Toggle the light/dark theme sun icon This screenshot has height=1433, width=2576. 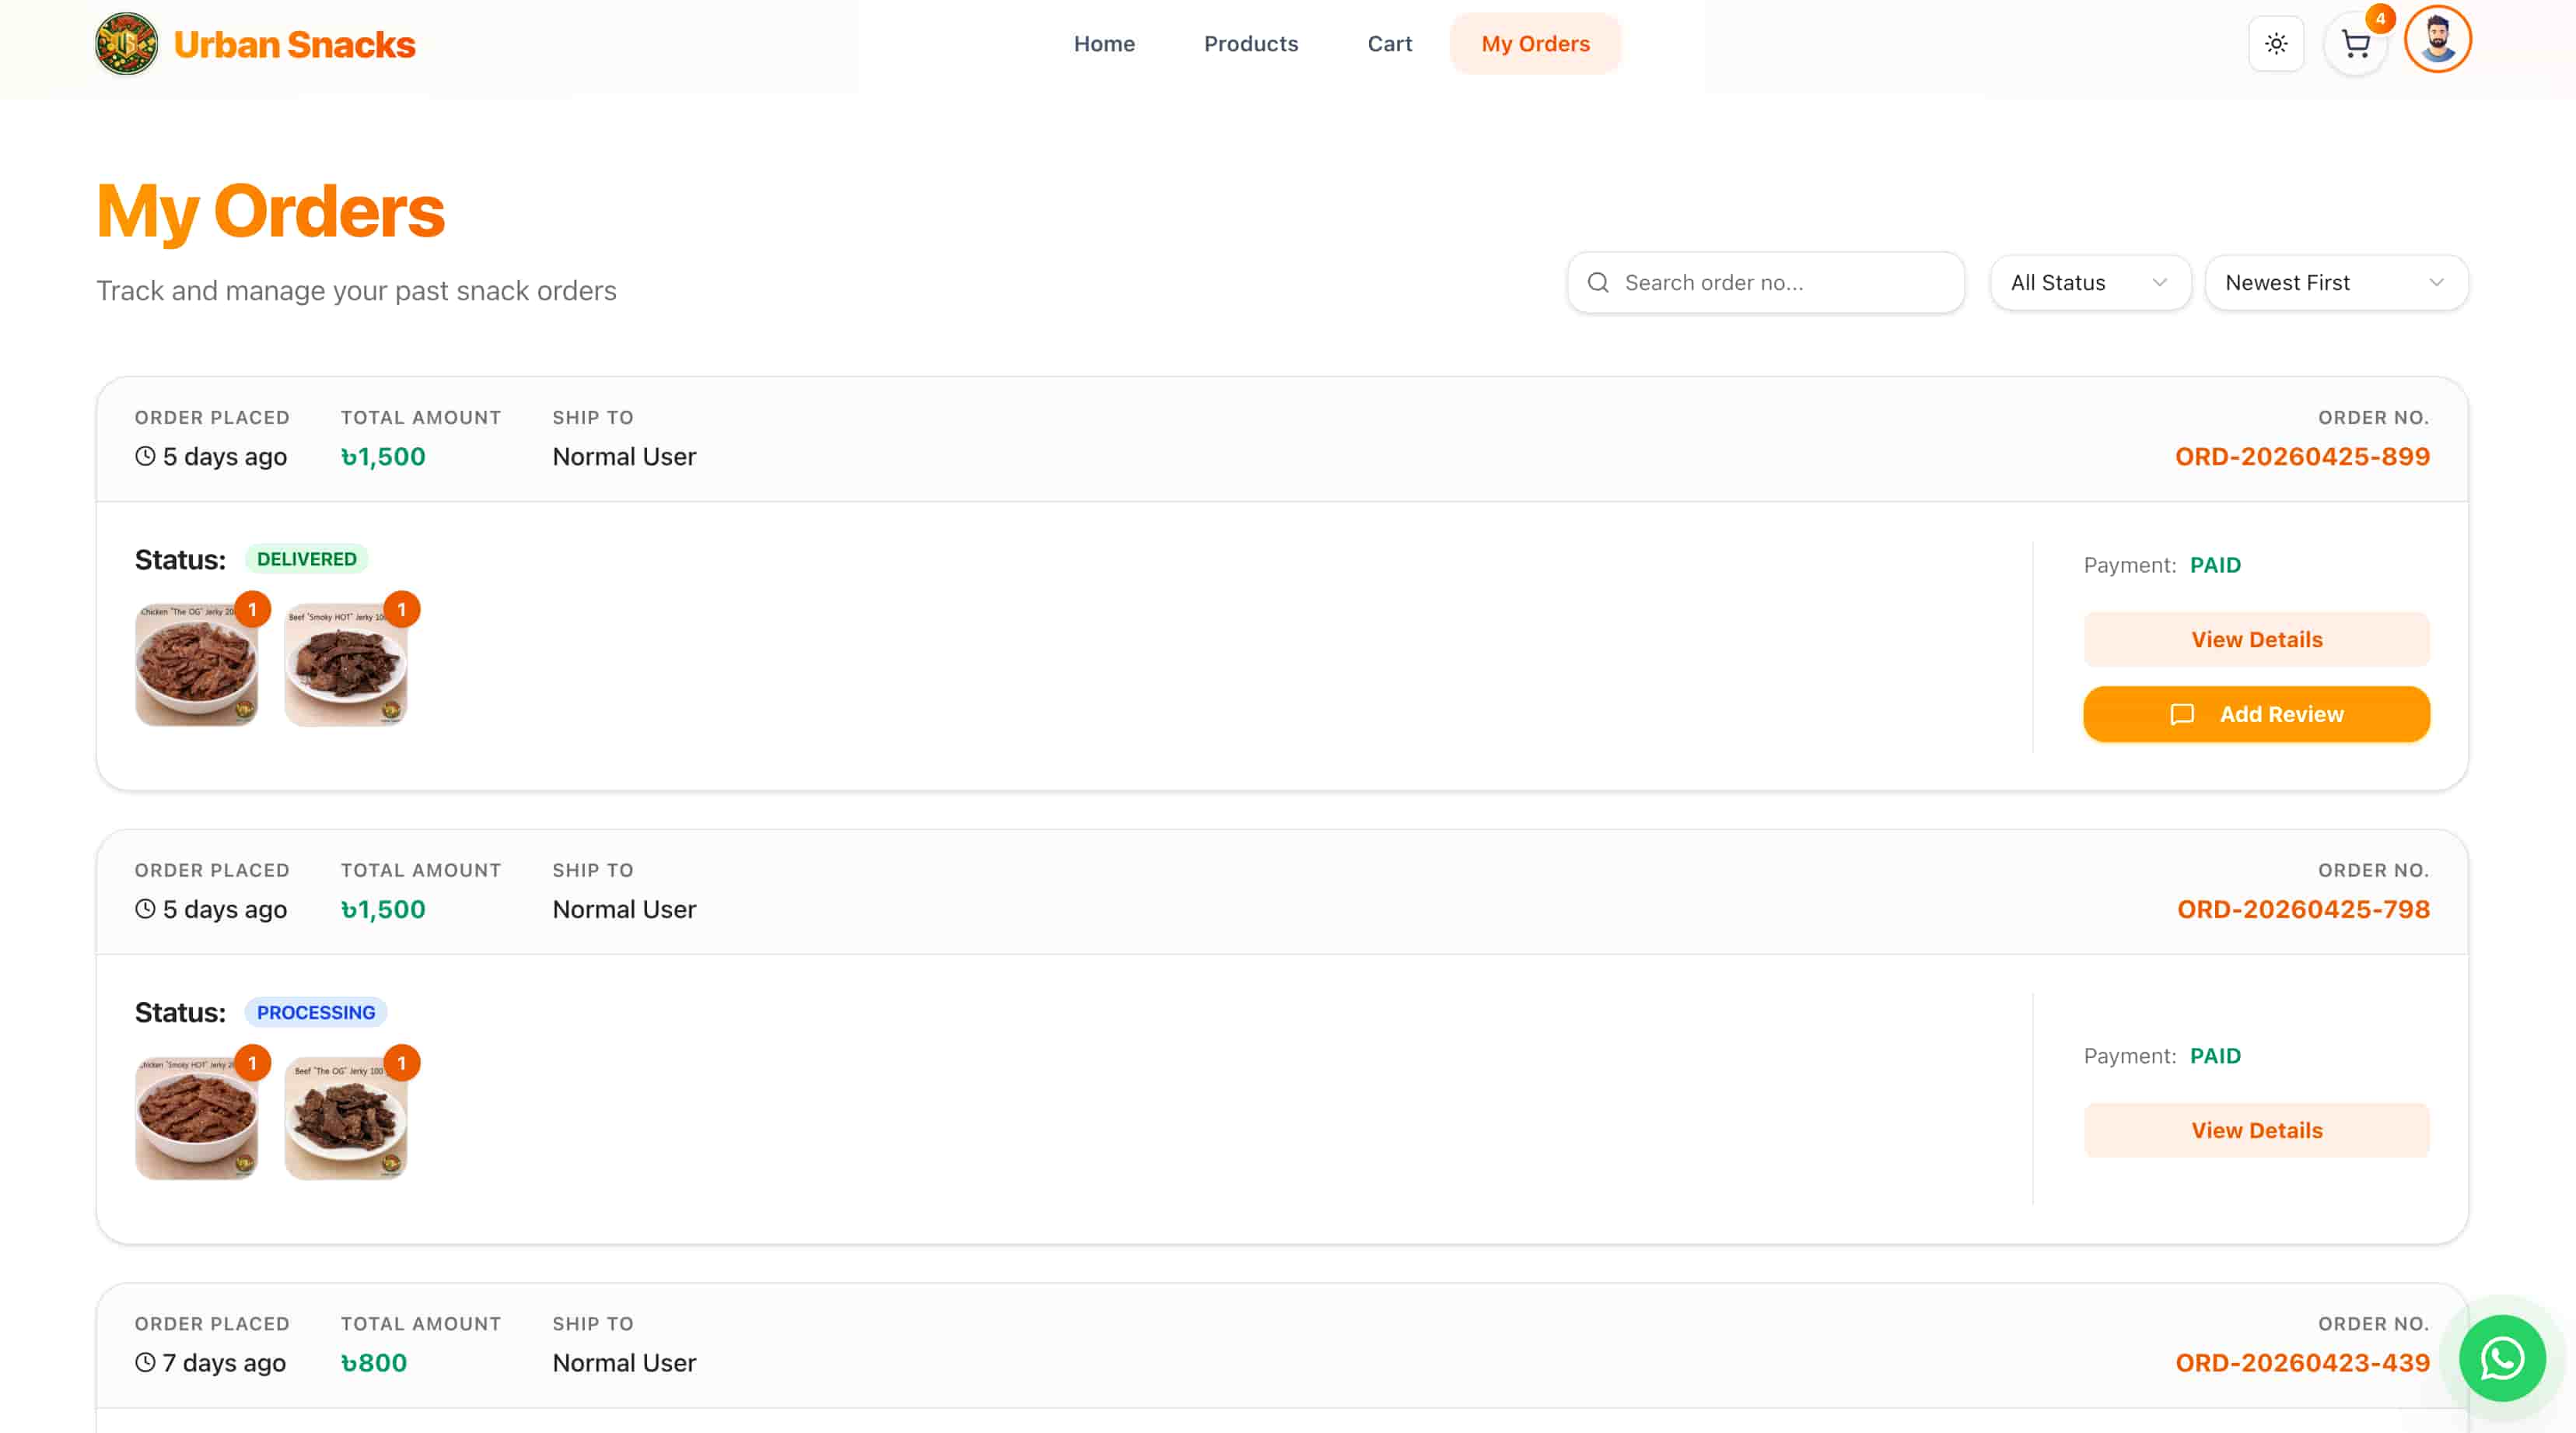(x=2276, y=44)
